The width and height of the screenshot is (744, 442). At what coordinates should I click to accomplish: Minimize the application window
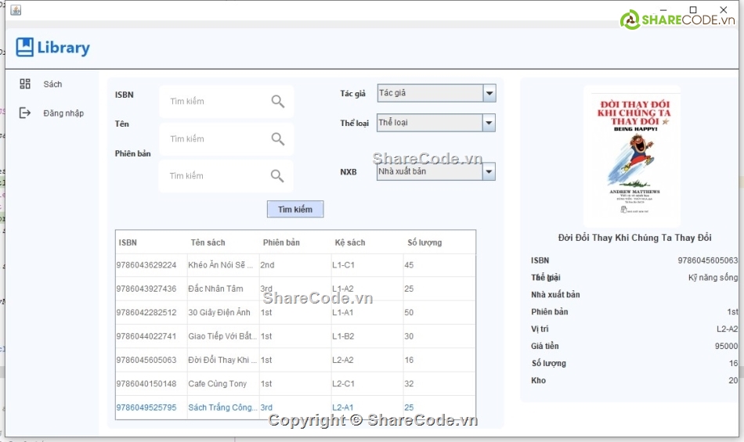[x=663, y=10]
